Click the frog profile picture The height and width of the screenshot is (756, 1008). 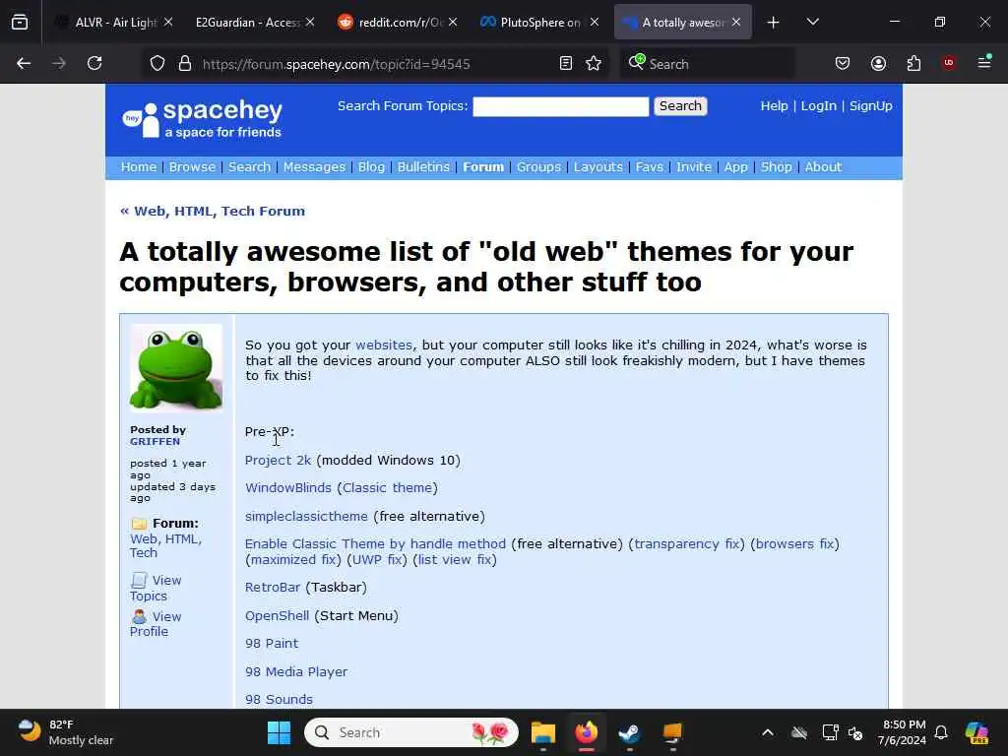coord(176,368)
